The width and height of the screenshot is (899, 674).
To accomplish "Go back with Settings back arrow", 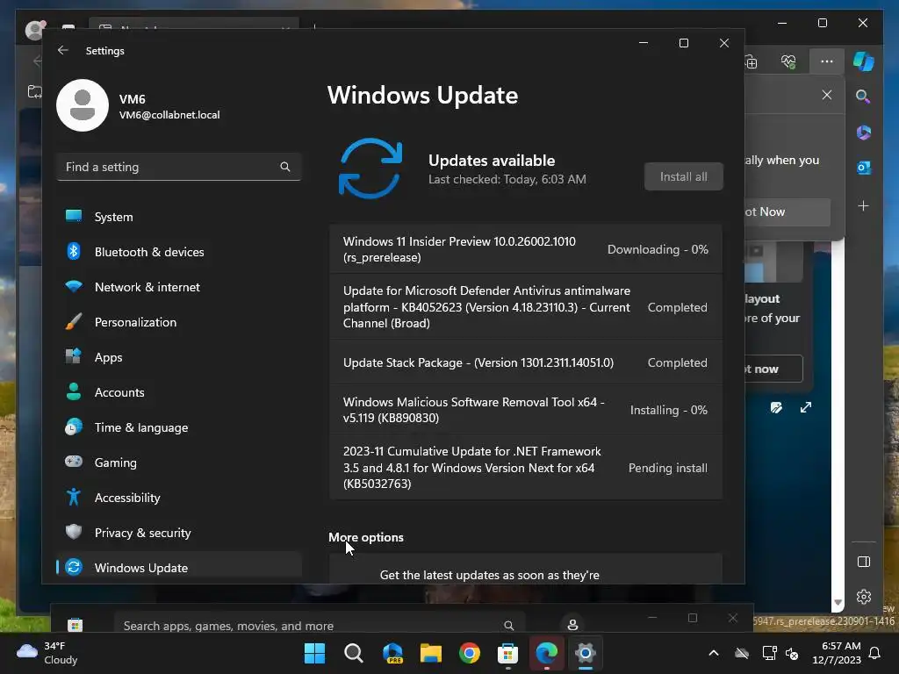I will (x=63, y=50).
